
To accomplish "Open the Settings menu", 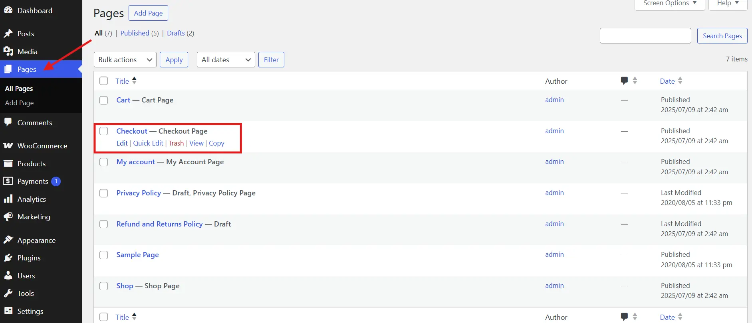I will click(41, 311).
